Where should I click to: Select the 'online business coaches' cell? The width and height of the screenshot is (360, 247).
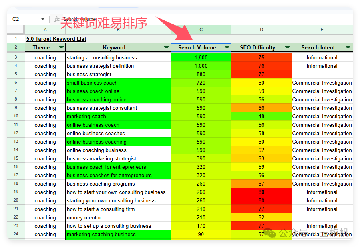(118, 134)
